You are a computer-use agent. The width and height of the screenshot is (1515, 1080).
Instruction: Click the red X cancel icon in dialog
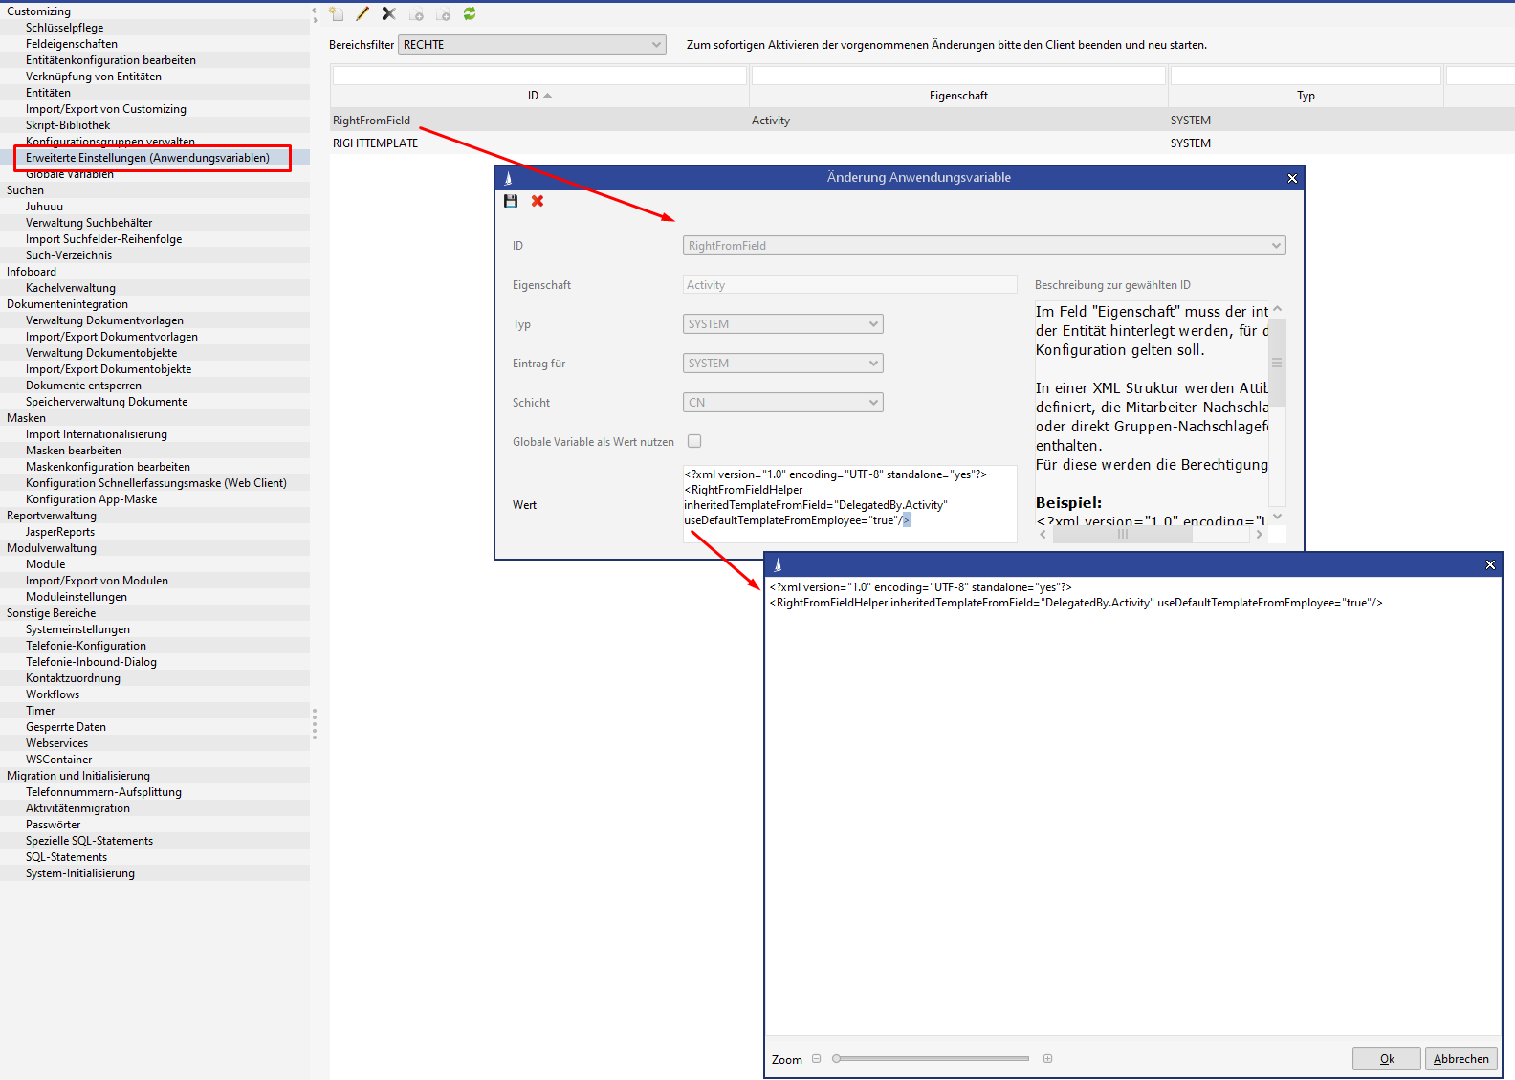538,201
